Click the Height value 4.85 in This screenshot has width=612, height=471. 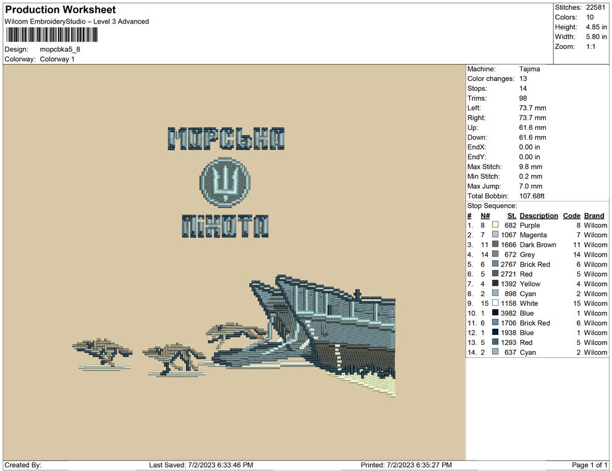click(596, 27)
